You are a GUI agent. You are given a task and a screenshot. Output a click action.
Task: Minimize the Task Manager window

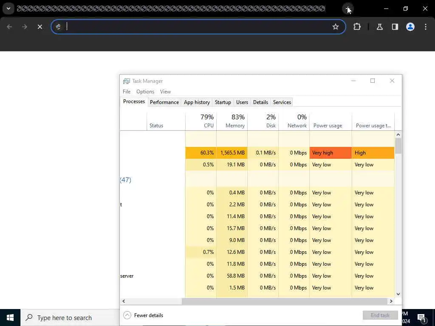tap(353, 81)
